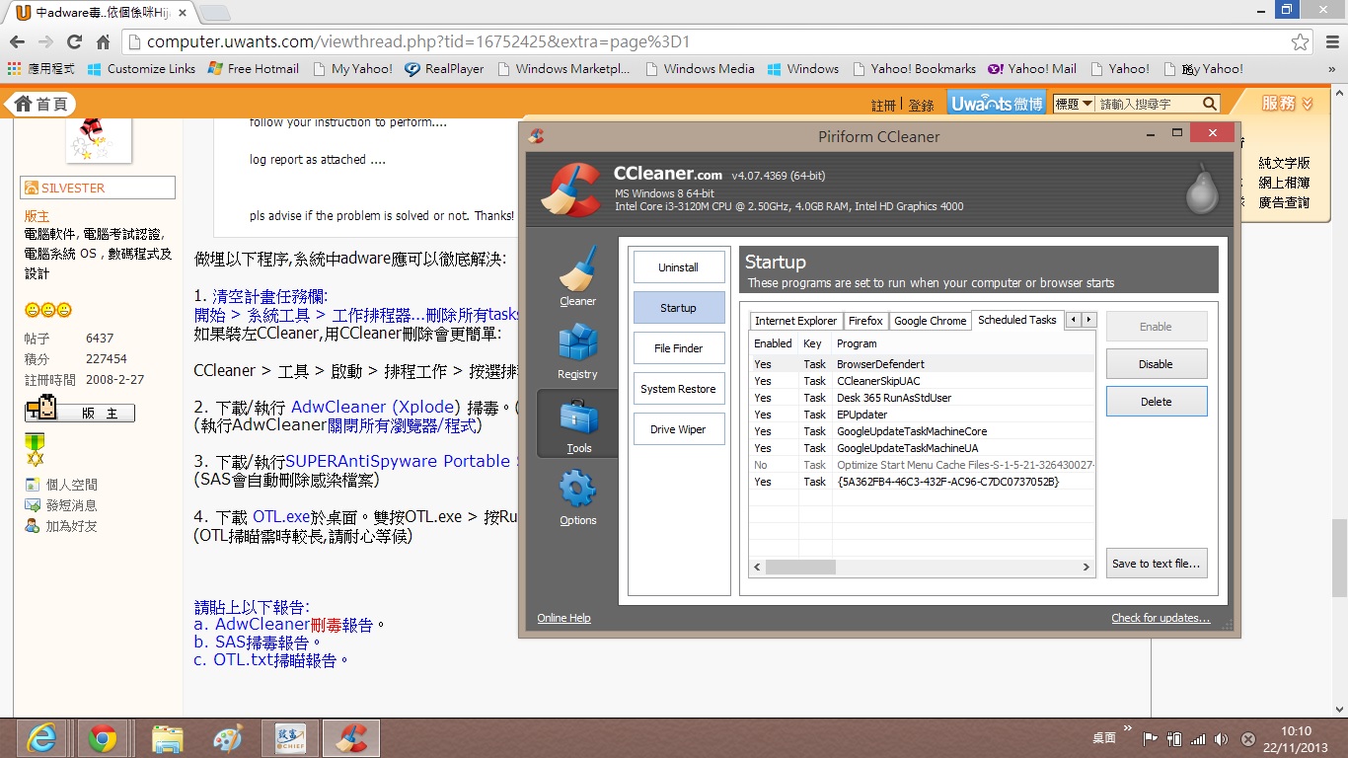
Task: Select the {5A362FB4-46C3-432F row
Action: point(922,482)
